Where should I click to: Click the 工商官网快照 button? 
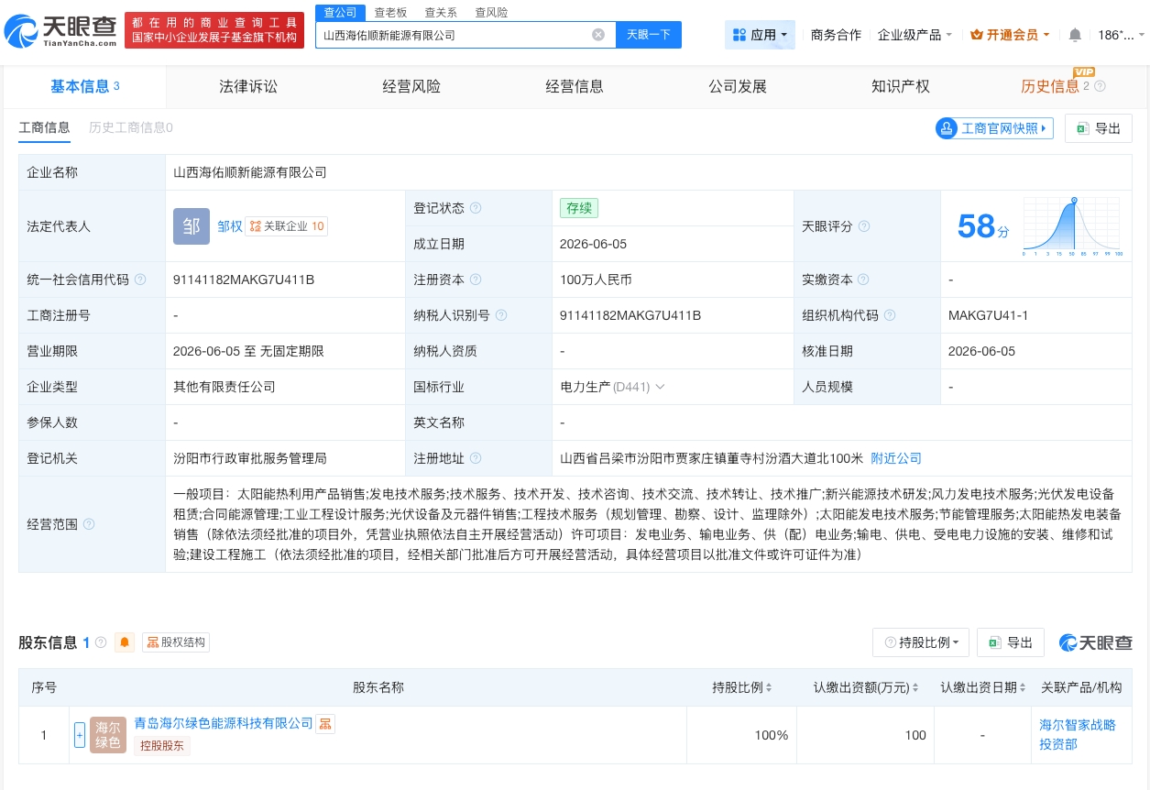[994, 128]
